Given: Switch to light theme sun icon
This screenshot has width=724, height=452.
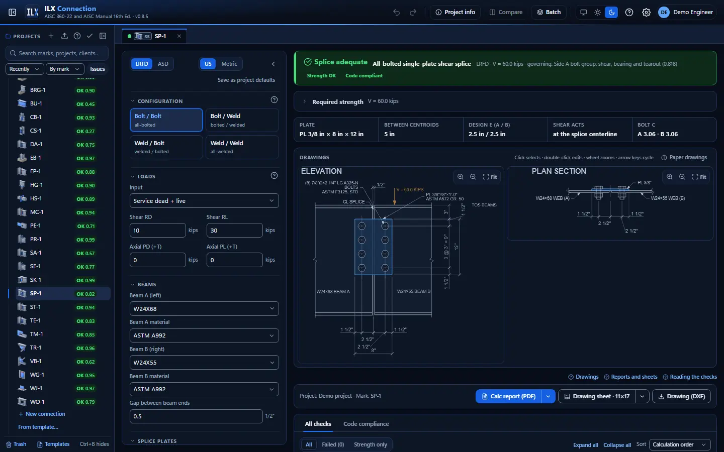Looking at the screenshot, I should coord(598,12).
